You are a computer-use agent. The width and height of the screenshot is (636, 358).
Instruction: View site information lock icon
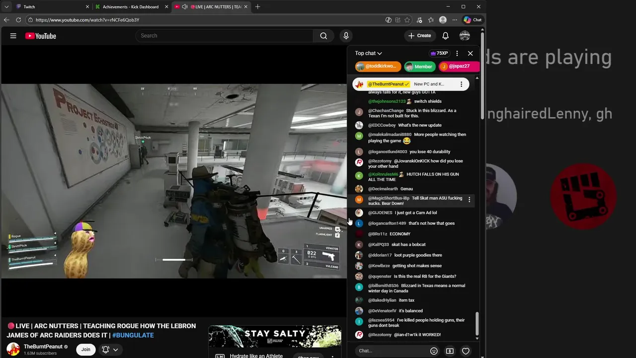pos(30,20)
